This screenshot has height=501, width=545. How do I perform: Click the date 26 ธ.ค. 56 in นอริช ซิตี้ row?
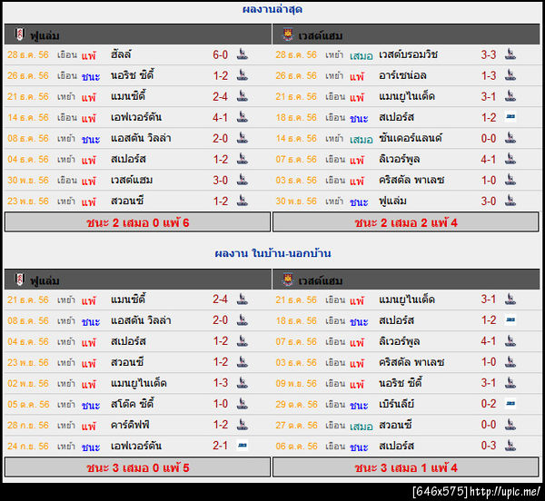tap(28, 75)
